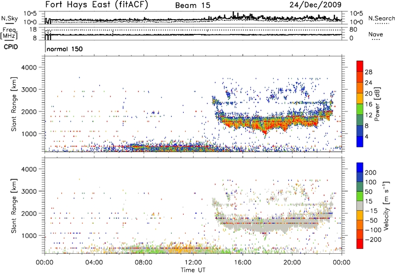
Task: Click the "N.Search" legend label
Action: pos(381,18)
